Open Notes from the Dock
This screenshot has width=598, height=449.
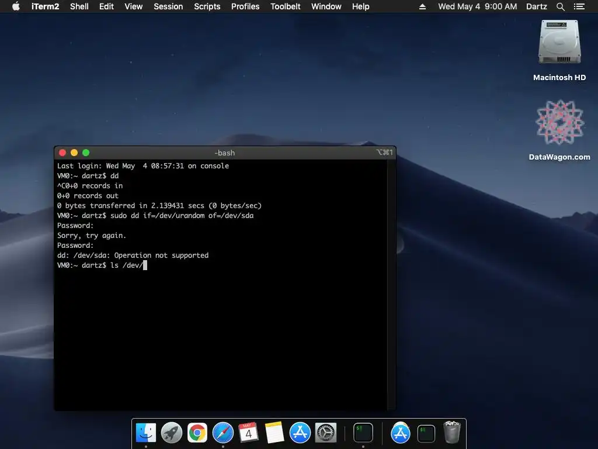pos(274,433)
